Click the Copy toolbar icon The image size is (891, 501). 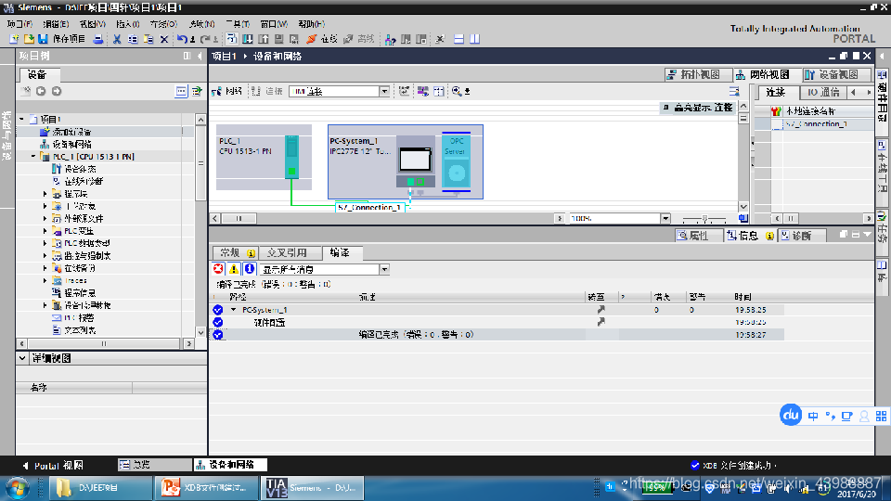(x=133, y=39)
